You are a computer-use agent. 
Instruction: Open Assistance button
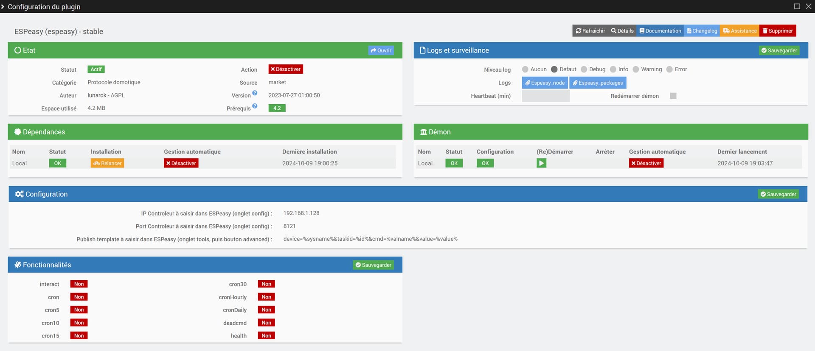(x=739, y=31)
